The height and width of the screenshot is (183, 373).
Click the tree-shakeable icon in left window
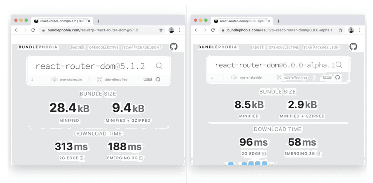[54, 80]
